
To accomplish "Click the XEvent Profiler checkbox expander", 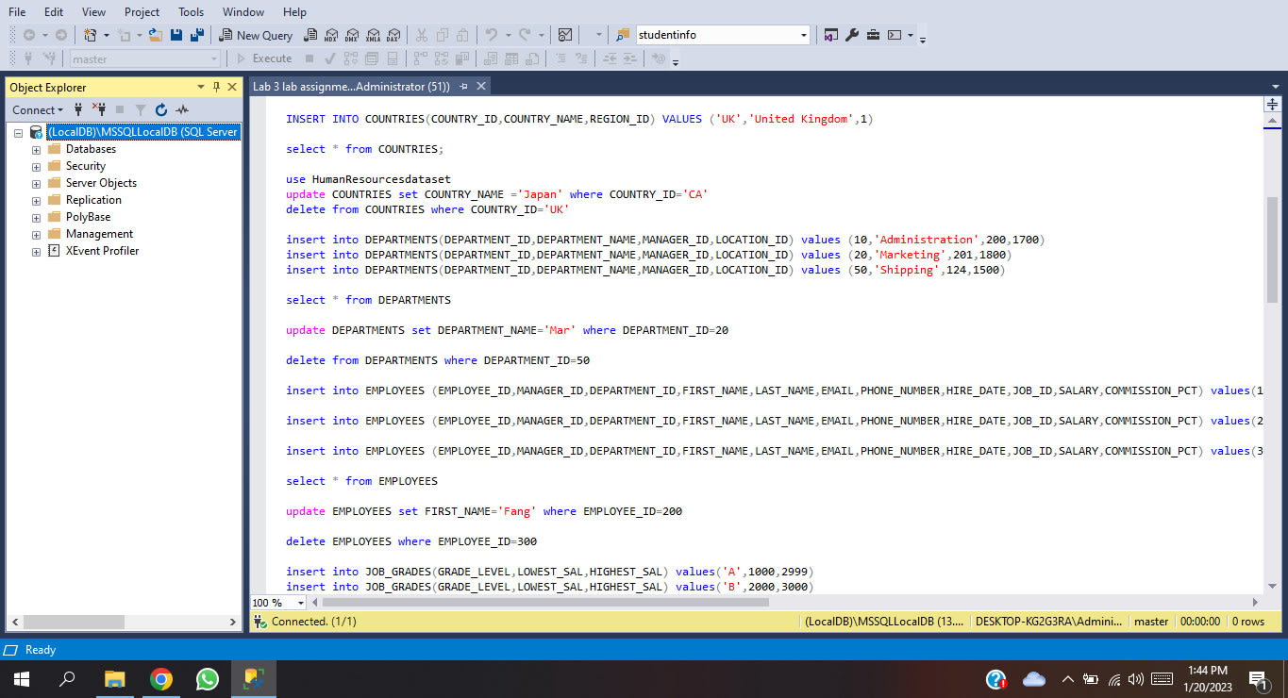I will point(35,250).
